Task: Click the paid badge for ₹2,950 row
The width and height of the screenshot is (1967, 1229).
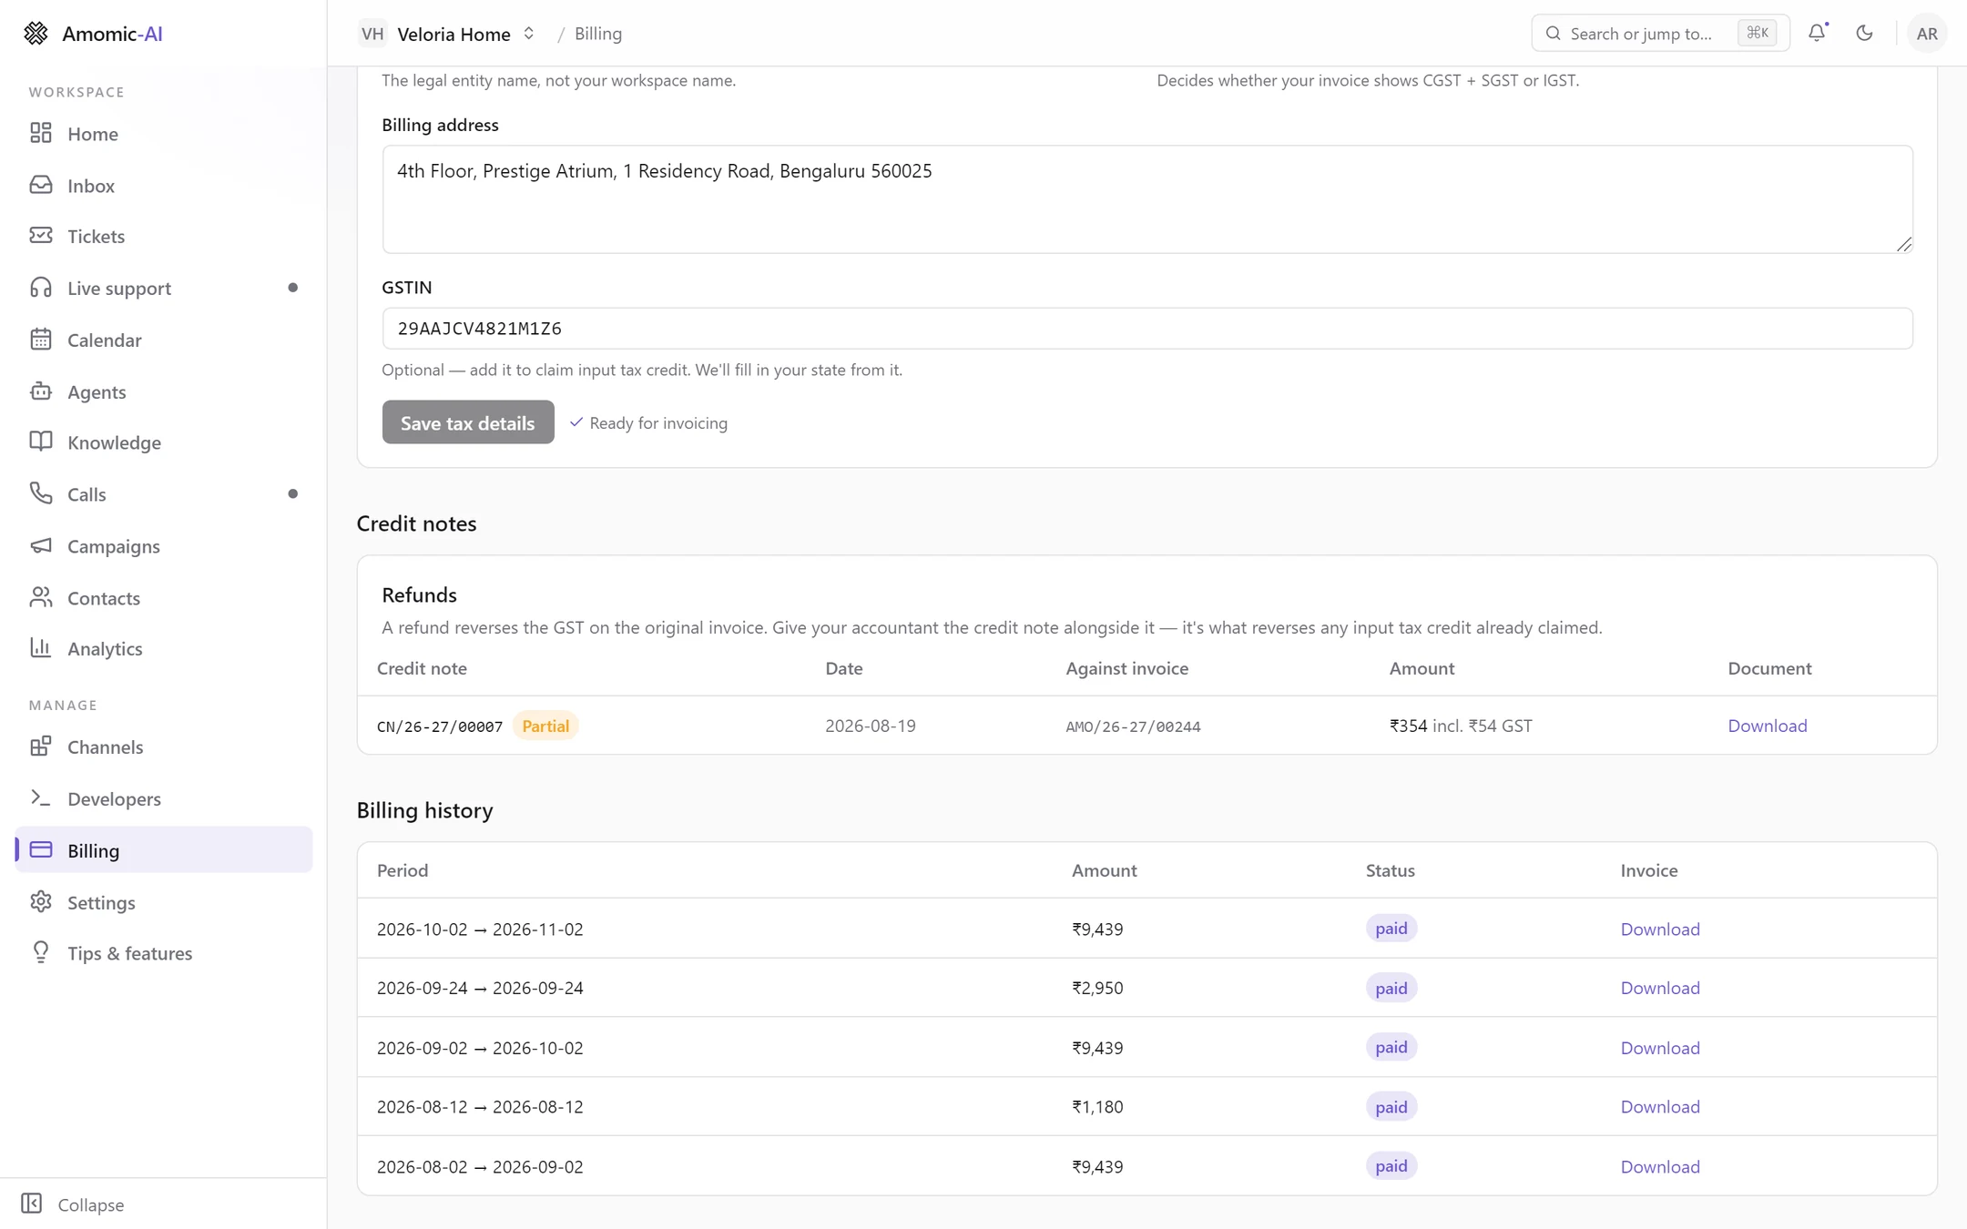Action: [1391, 988]
